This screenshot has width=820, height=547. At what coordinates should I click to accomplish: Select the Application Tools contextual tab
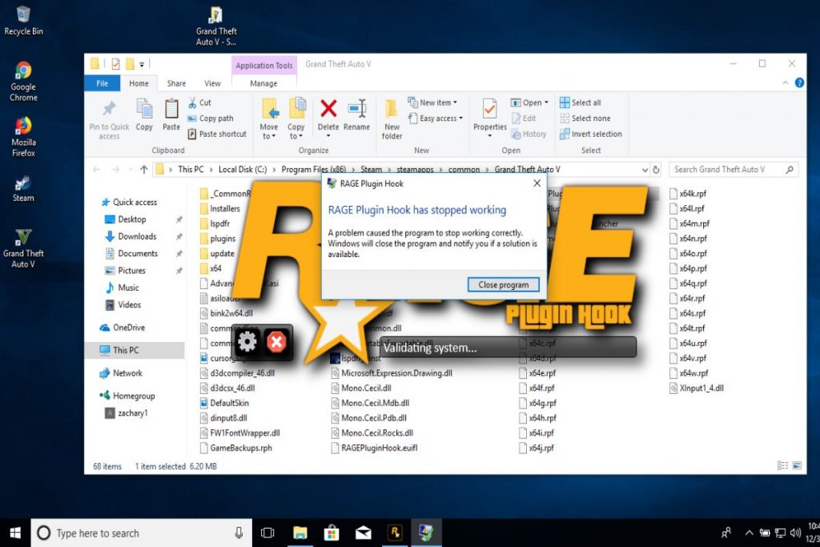264,66
